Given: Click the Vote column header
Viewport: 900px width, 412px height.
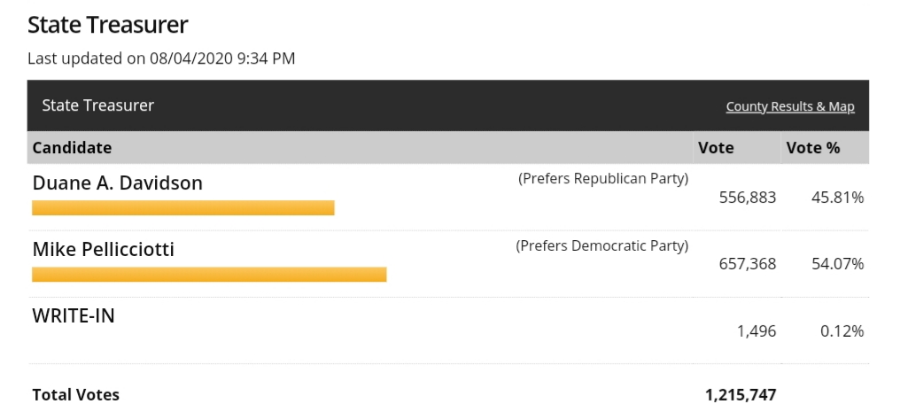Looking at the screenshot, I should 716,148.
